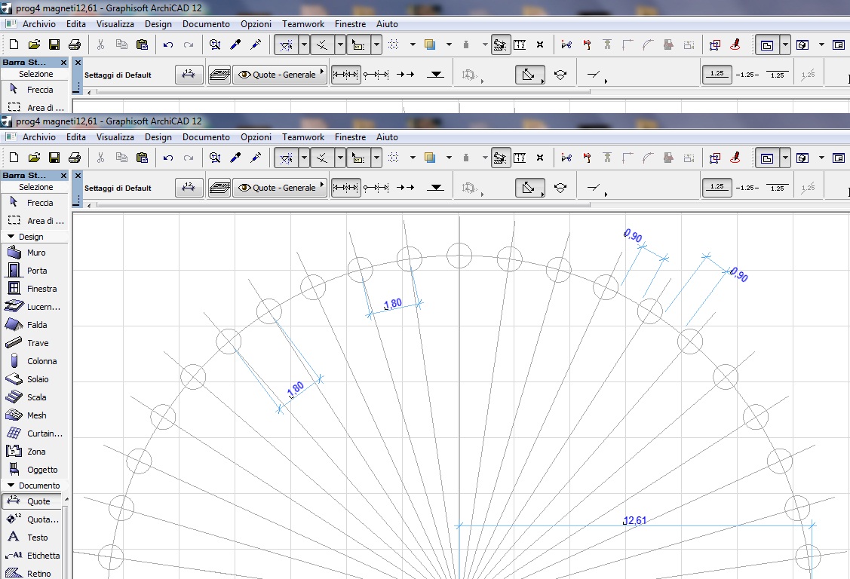Select the Muro wall tool
Screen dimensions: 850x579
click(x=35, y=253)
